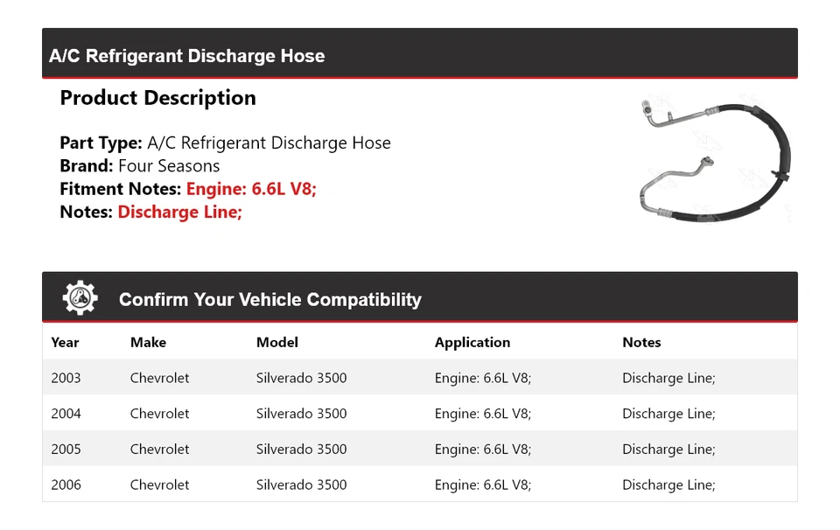Viewport: 840px width, 530px height.
Task: Click Engine 6.6L V8 in 2004 row
Action: (482, 414)
